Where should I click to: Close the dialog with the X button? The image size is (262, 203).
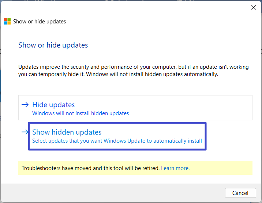[253, 7]
